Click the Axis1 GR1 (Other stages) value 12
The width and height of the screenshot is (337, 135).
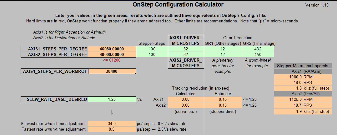pos(223,49)
